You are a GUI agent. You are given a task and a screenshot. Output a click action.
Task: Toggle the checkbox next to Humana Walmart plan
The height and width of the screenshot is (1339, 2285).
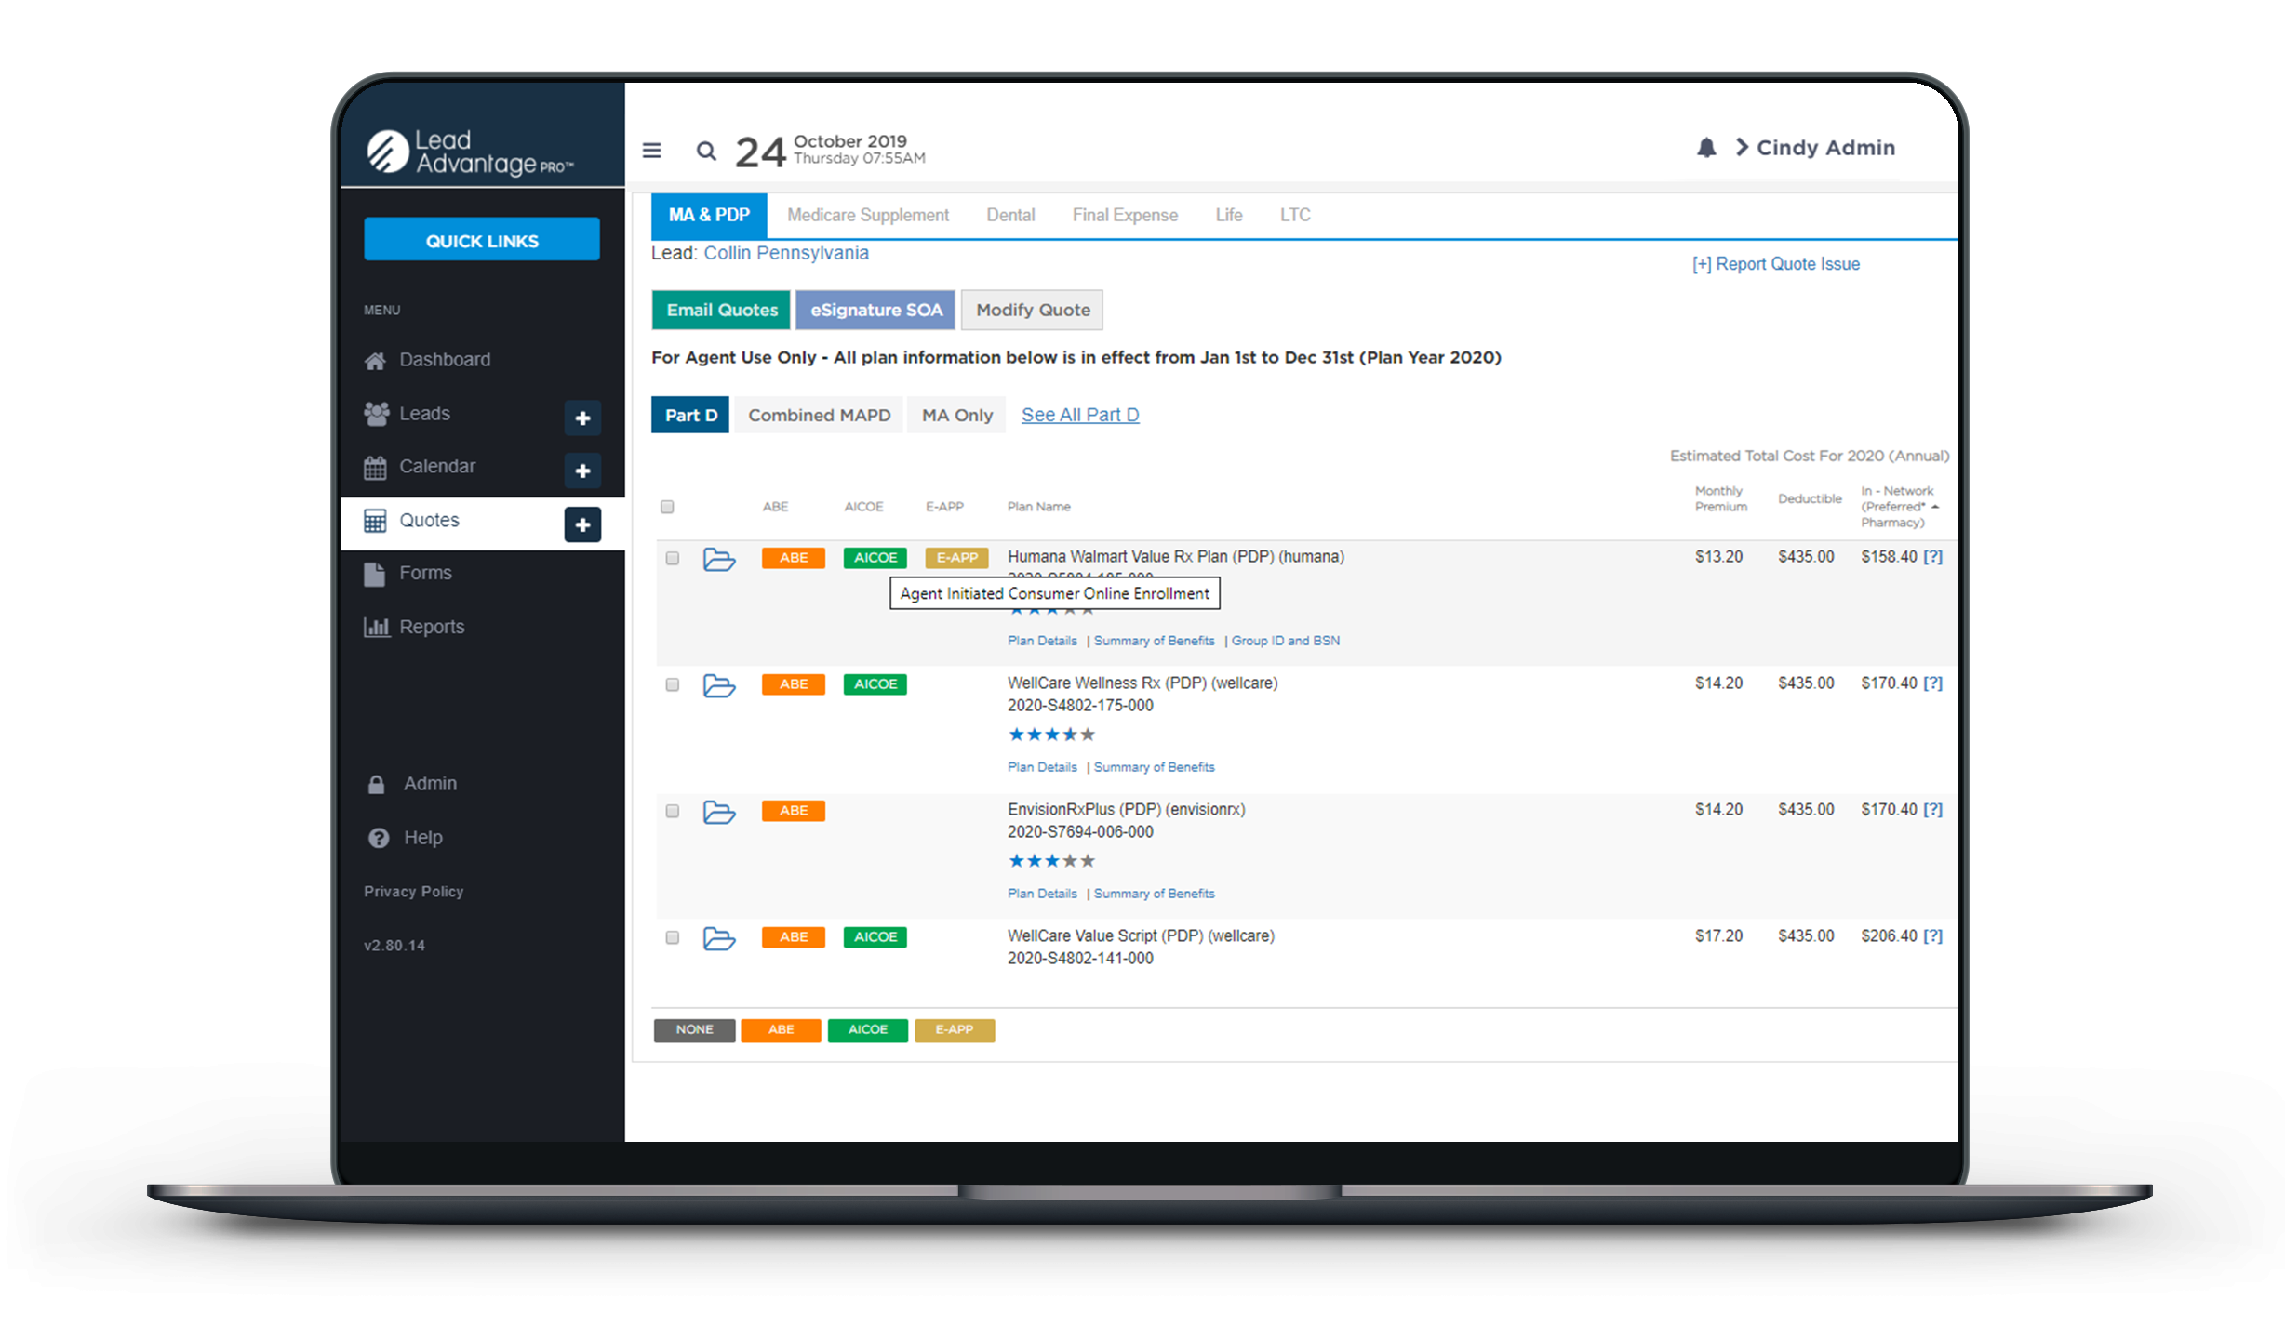(x=673, y=556)
